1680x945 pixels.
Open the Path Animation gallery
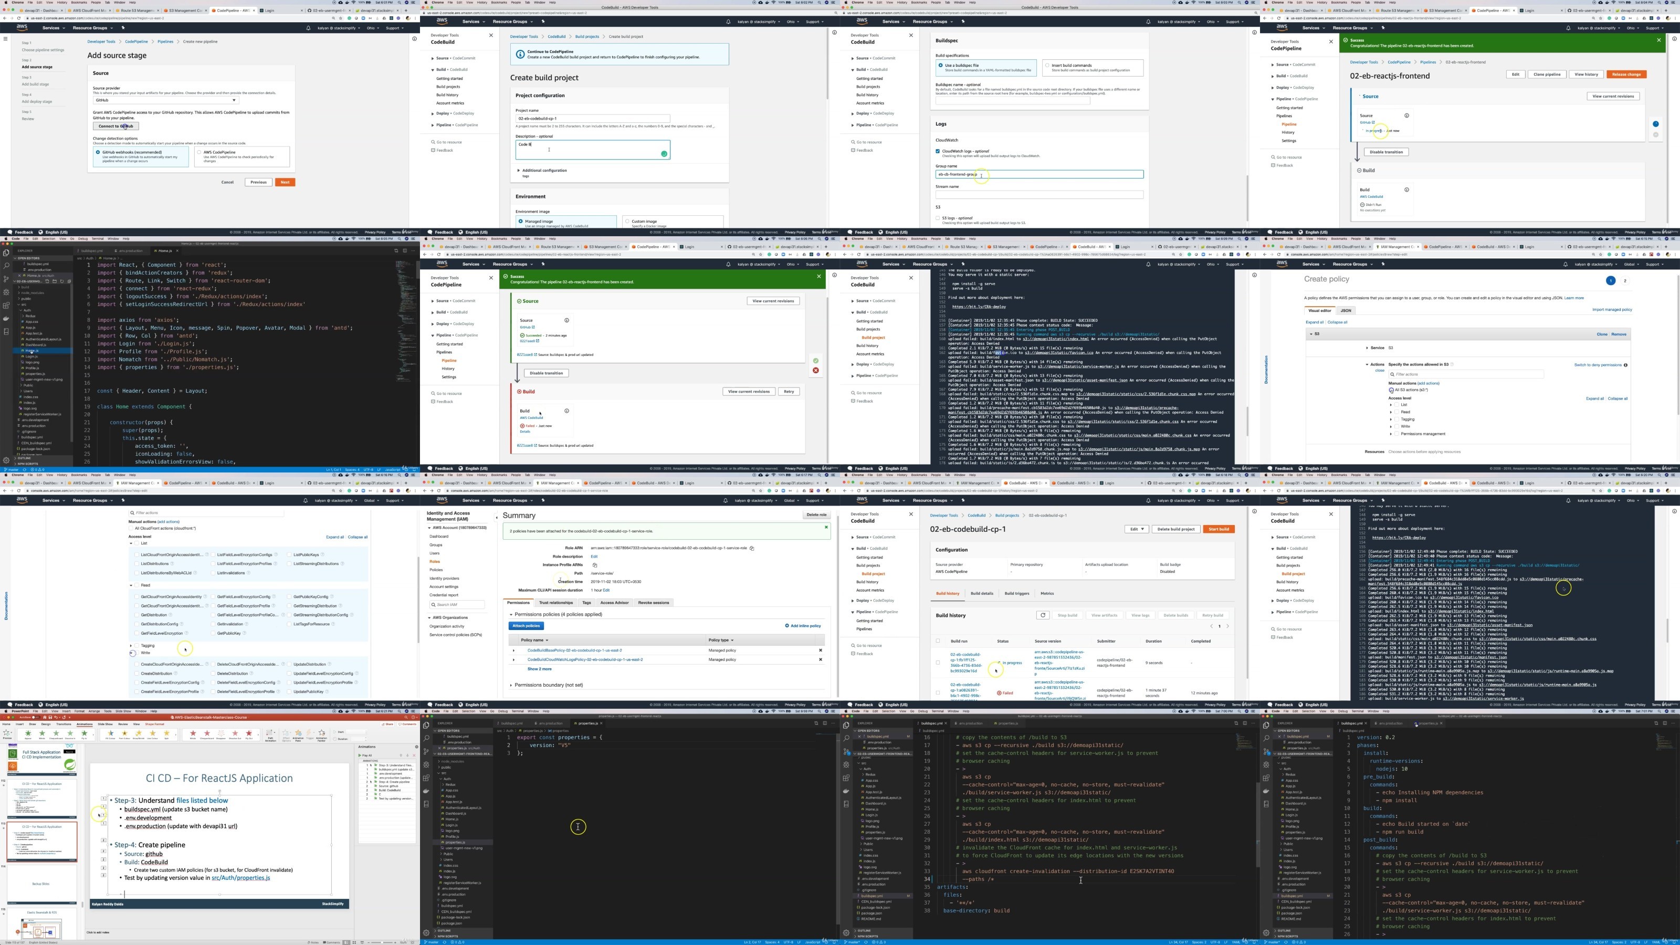pos(271,736)
